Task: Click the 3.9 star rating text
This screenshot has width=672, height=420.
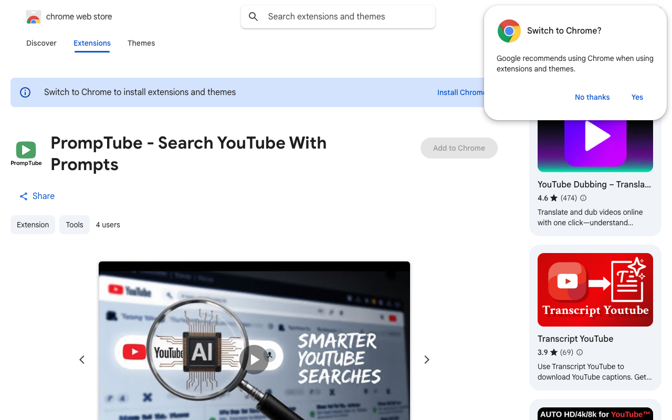Action: coord(543,352)
